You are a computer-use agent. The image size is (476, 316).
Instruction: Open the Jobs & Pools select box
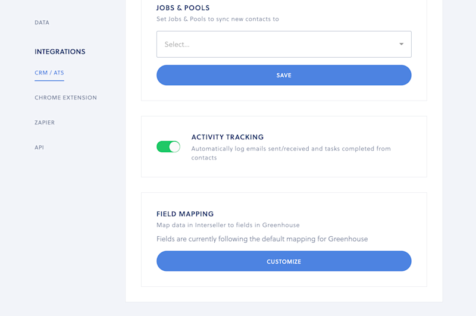[x=284, y=44]
